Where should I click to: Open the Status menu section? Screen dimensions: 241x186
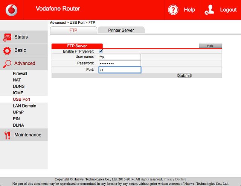pyautogui.click(x=24, y=37)
